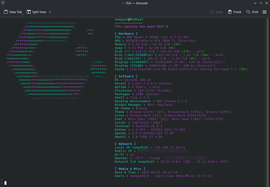Click the vertical scrollbar of the terminal
Image resolution: width=270 pixels, height=187 pixels.
tap(267, 102)
